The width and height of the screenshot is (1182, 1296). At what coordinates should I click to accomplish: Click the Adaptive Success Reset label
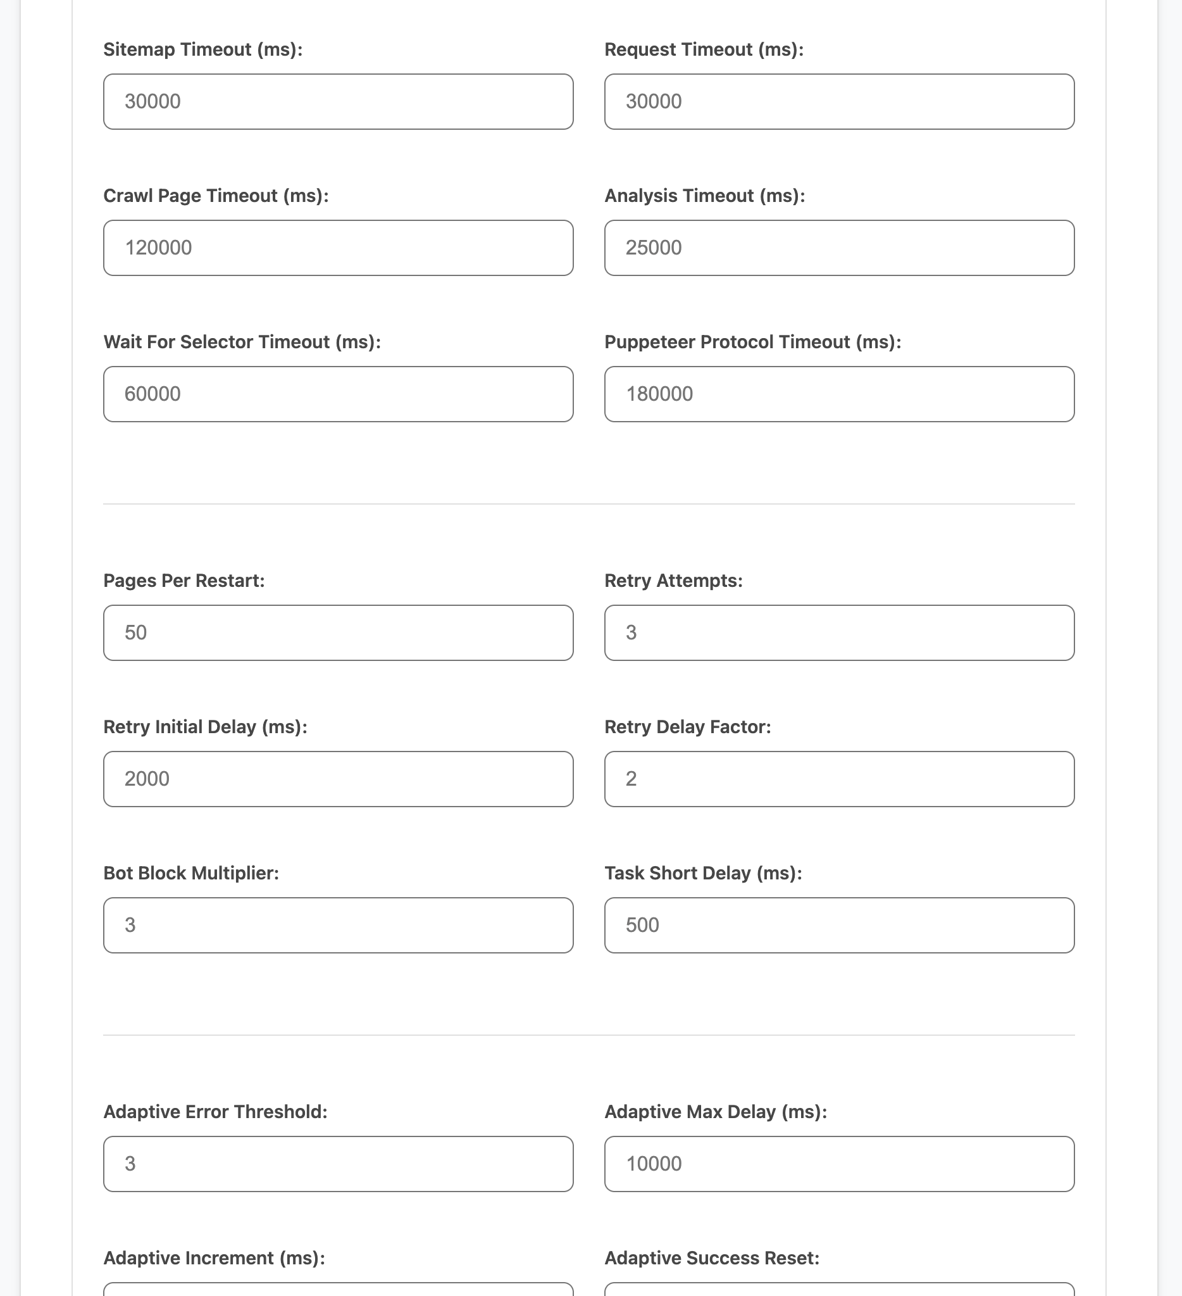point(712,1258)
